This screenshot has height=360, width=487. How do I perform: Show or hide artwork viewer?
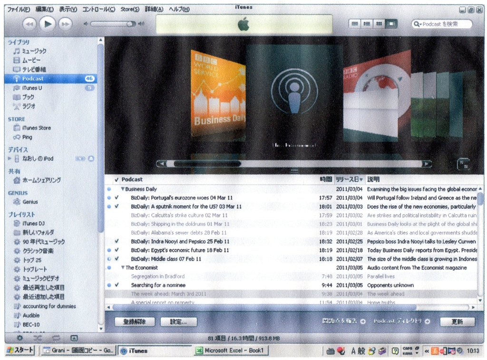click(x=74, y=338)
